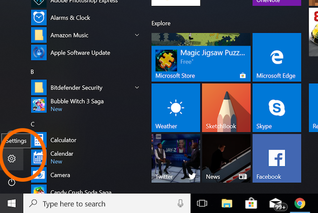Open the Facebook tile
The height and width of the screenshot is (213, 318).
point(277,159)
